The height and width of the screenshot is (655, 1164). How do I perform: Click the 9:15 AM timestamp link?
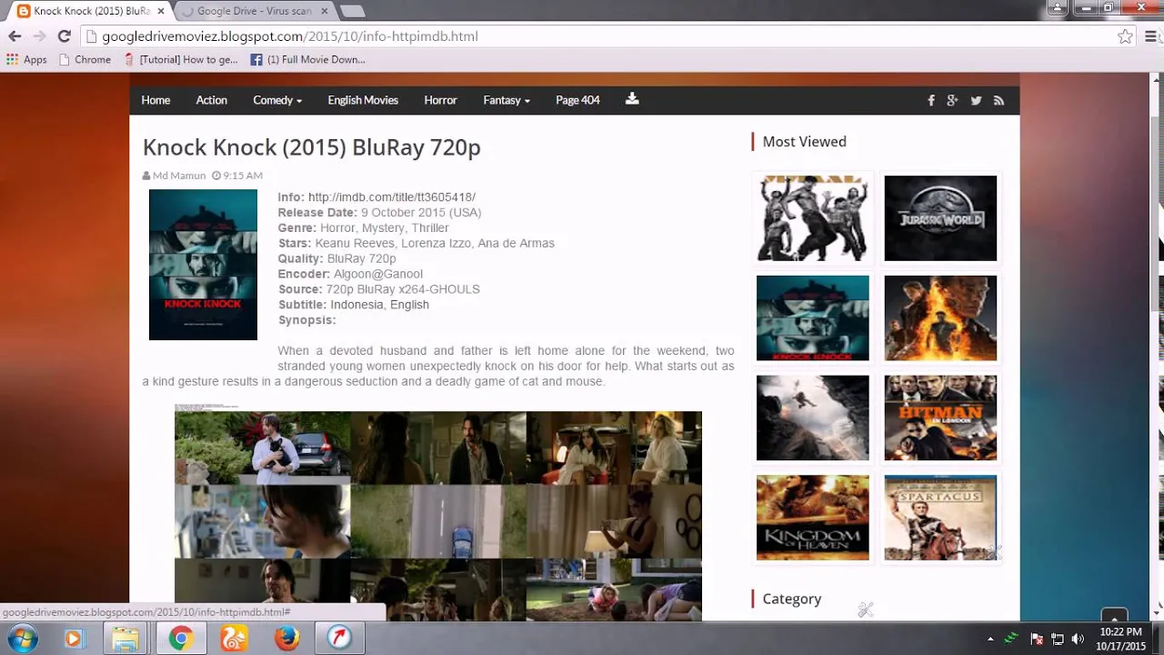coord(243,176)
